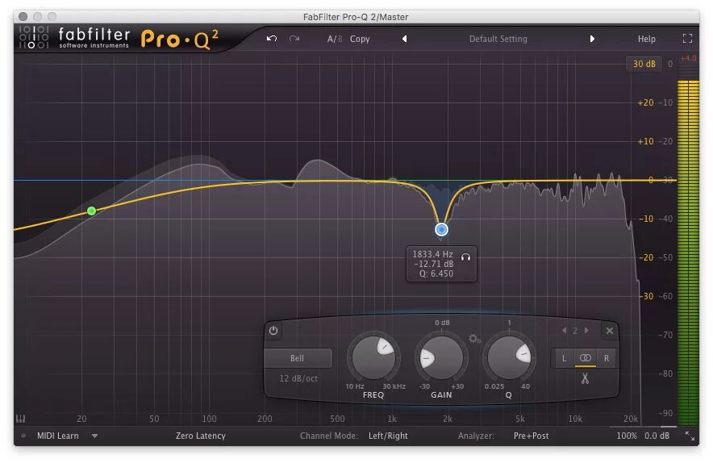Click the 0 dB label above GAIN knob
The height and width of the screenshot is (463, 713).
point(442,323)
